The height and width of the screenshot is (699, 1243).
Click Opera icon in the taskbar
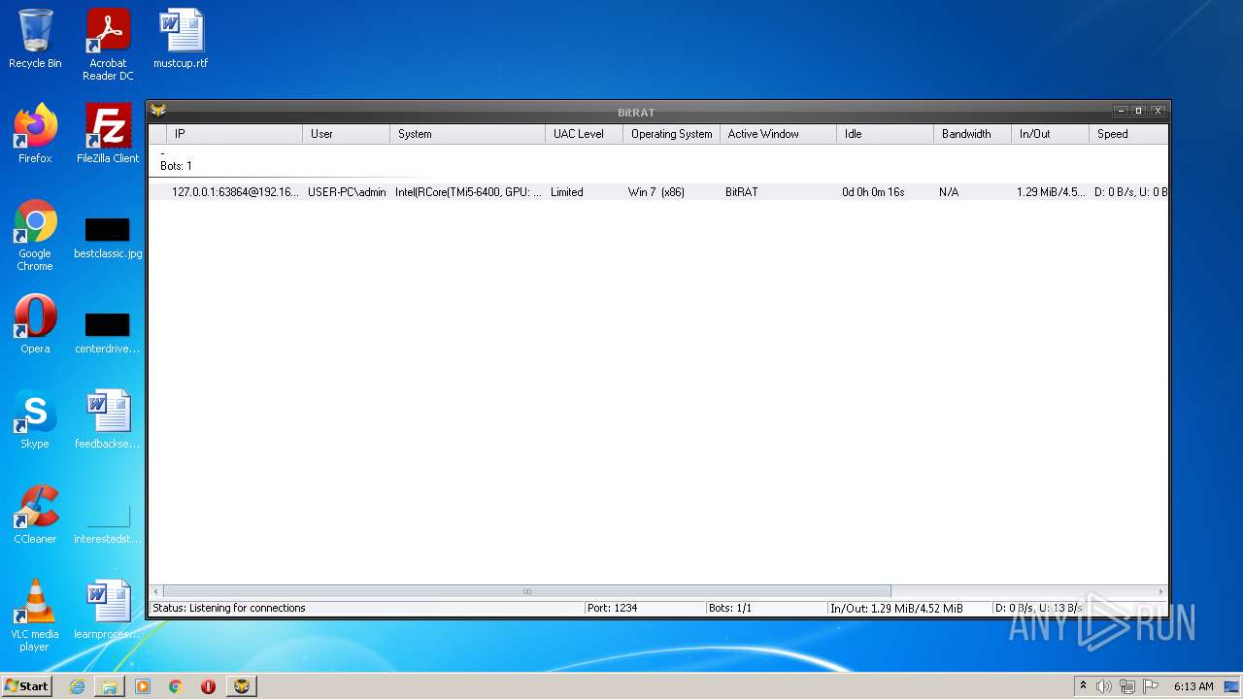click(208, 686)
